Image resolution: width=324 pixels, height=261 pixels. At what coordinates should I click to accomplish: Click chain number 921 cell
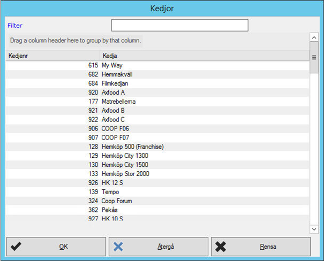52,110
